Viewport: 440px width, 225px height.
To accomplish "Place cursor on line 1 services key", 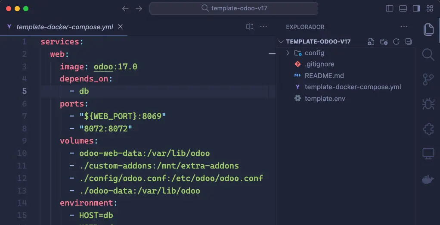I will (60, 42).
